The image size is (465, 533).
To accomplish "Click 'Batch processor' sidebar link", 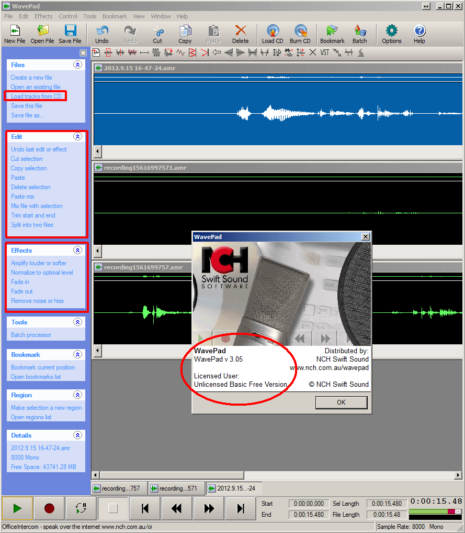I will 31,335.
